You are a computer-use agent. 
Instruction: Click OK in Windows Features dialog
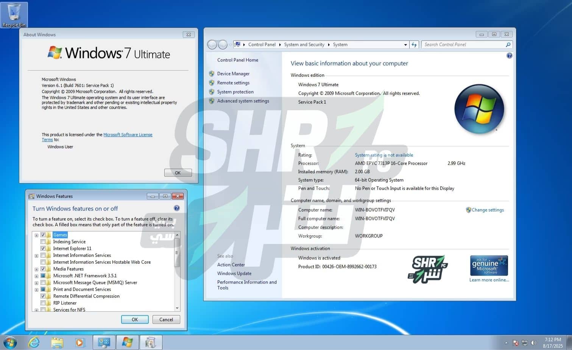pos(135,319)
